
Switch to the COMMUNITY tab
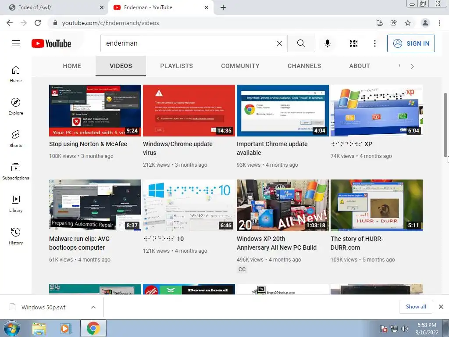(240, 66)
